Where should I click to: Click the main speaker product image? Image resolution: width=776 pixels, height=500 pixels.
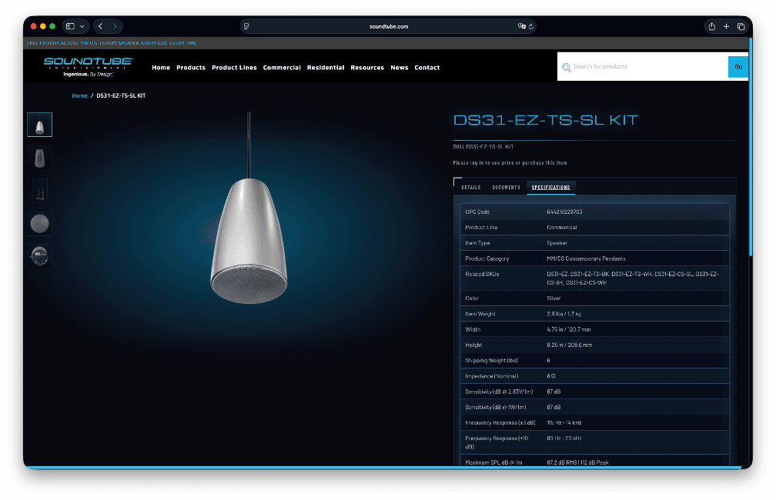tap(249, 208)
